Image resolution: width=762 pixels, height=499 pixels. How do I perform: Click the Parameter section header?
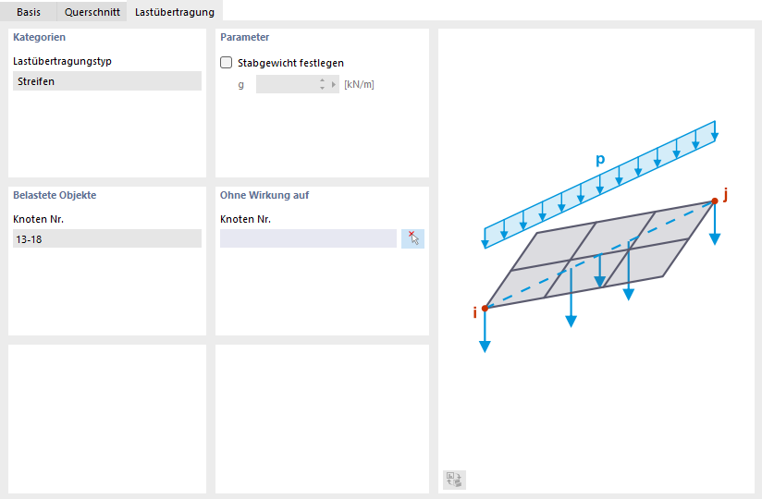(244, 37)
